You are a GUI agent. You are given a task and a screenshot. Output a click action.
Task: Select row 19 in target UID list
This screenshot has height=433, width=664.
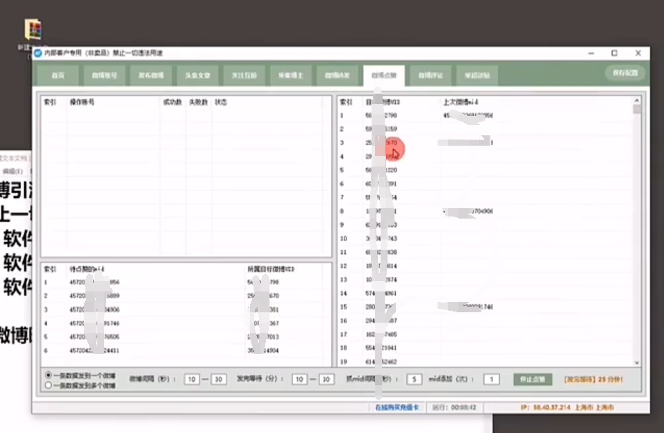click(486, 362)
